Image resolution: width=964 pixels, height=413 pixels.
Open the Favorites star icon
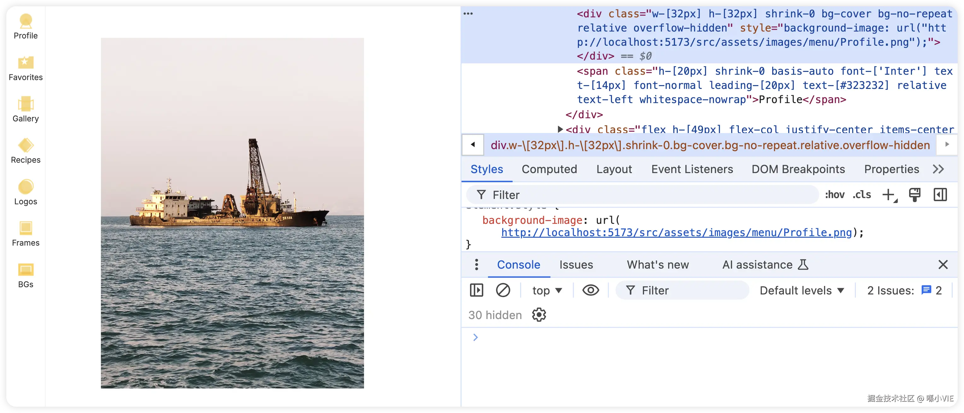(x=26, y=62)
